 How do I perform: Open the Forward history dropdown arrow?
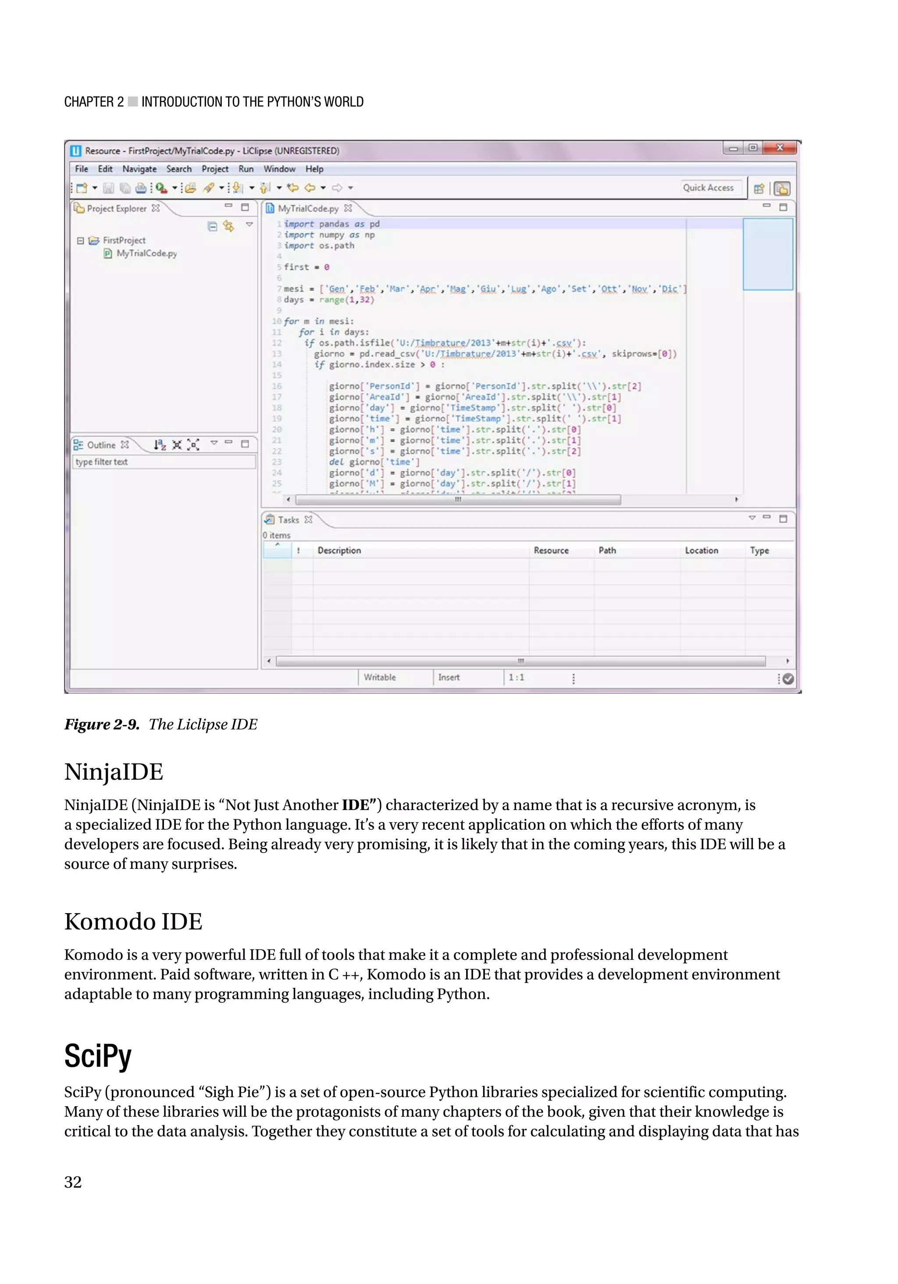click(x=350, y=188)
